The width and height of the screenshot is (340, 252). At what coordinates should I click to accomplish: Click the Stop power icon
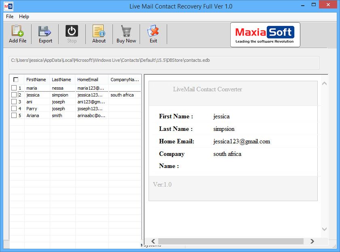click(72, 31)
